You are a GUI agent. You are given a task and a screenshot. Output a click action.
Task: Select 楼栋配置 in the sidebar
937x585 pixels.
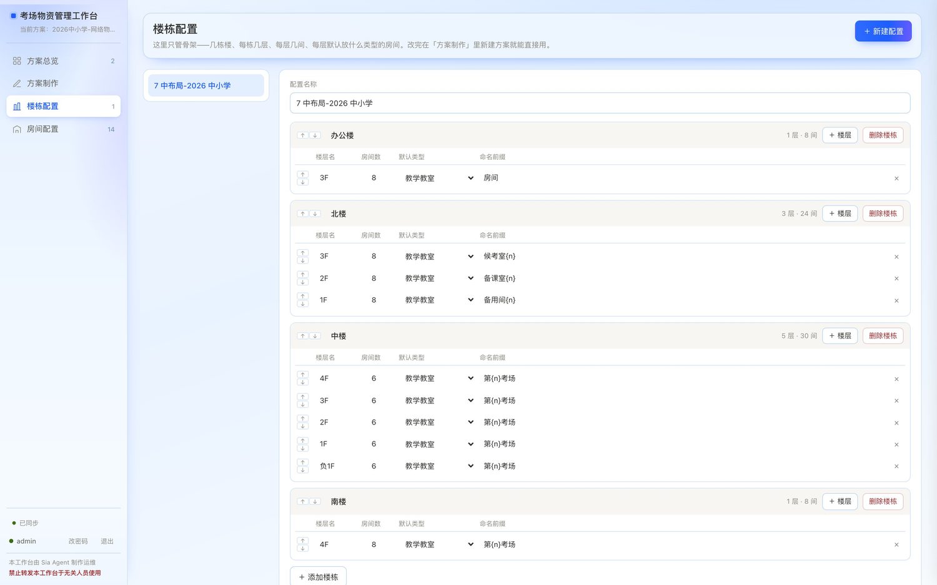(63, 106)
